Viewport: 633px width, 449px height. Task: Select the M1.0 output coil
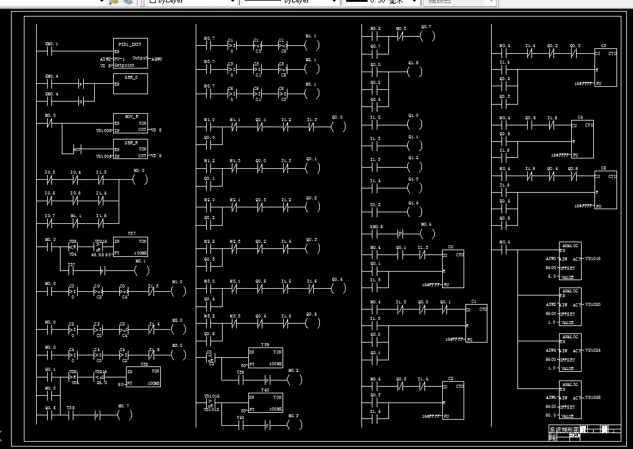pos(179,291)
